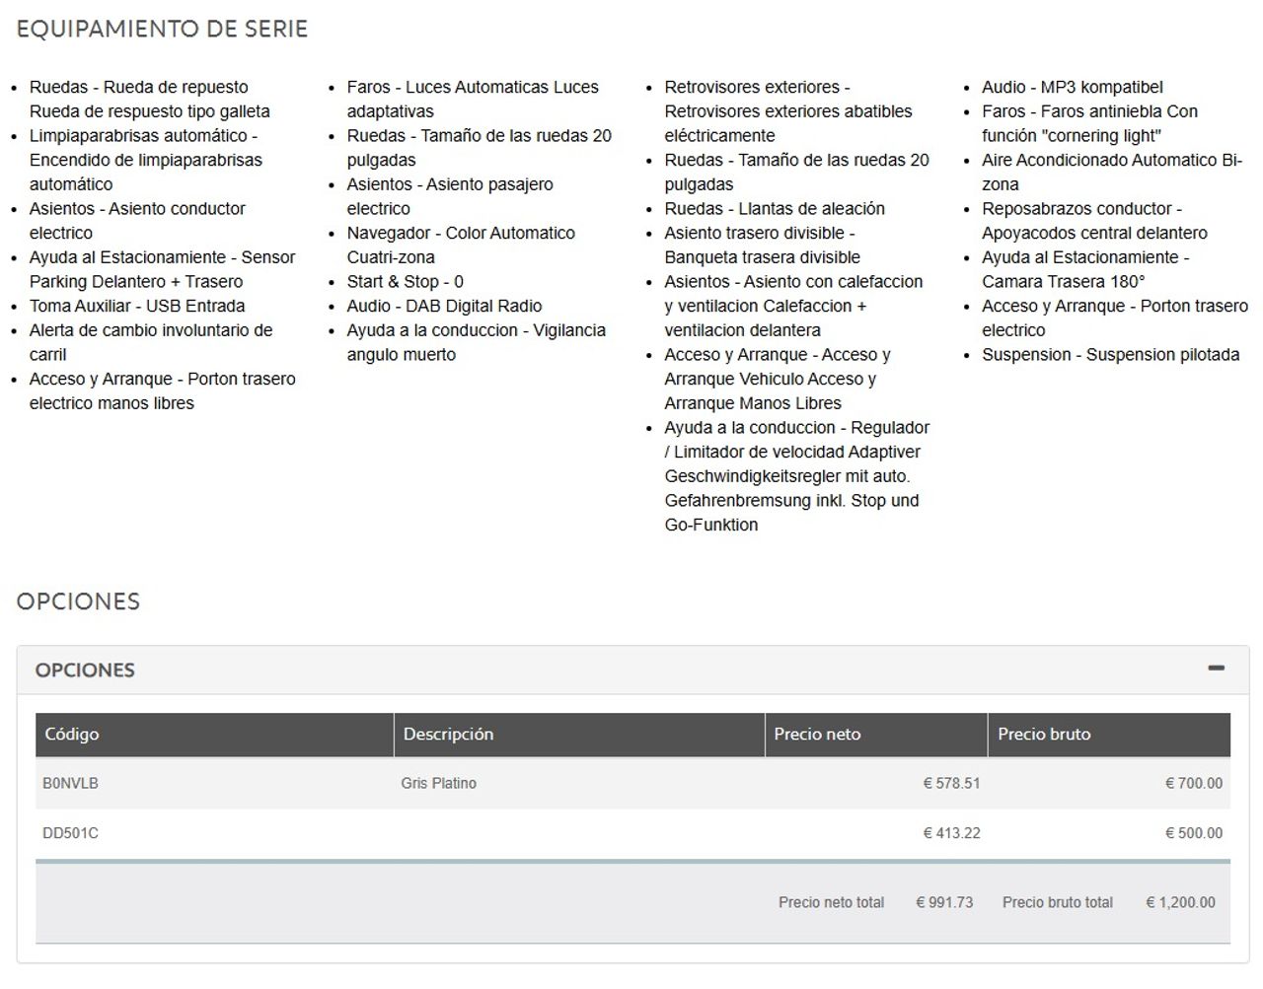Click the € 700.00 gross price
The image size is (1263, 989).
pos(1193,784)
